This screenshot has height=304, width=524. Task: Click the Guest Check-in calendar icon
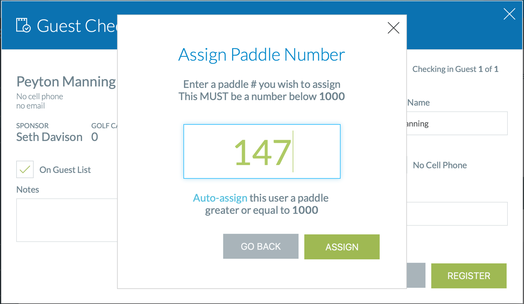click(x=23, y=25)
